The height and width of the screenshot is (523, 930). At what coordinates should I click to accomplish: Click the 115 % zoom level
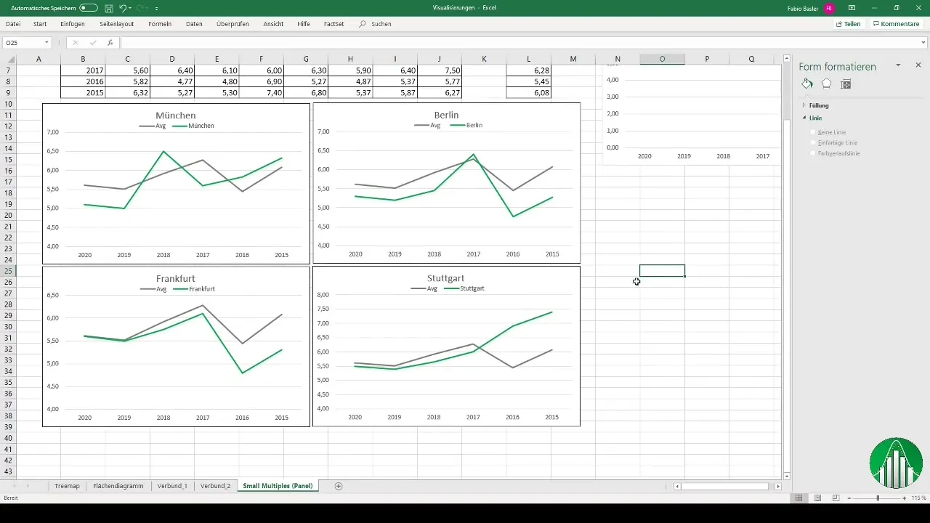click(x=919, y=498)
